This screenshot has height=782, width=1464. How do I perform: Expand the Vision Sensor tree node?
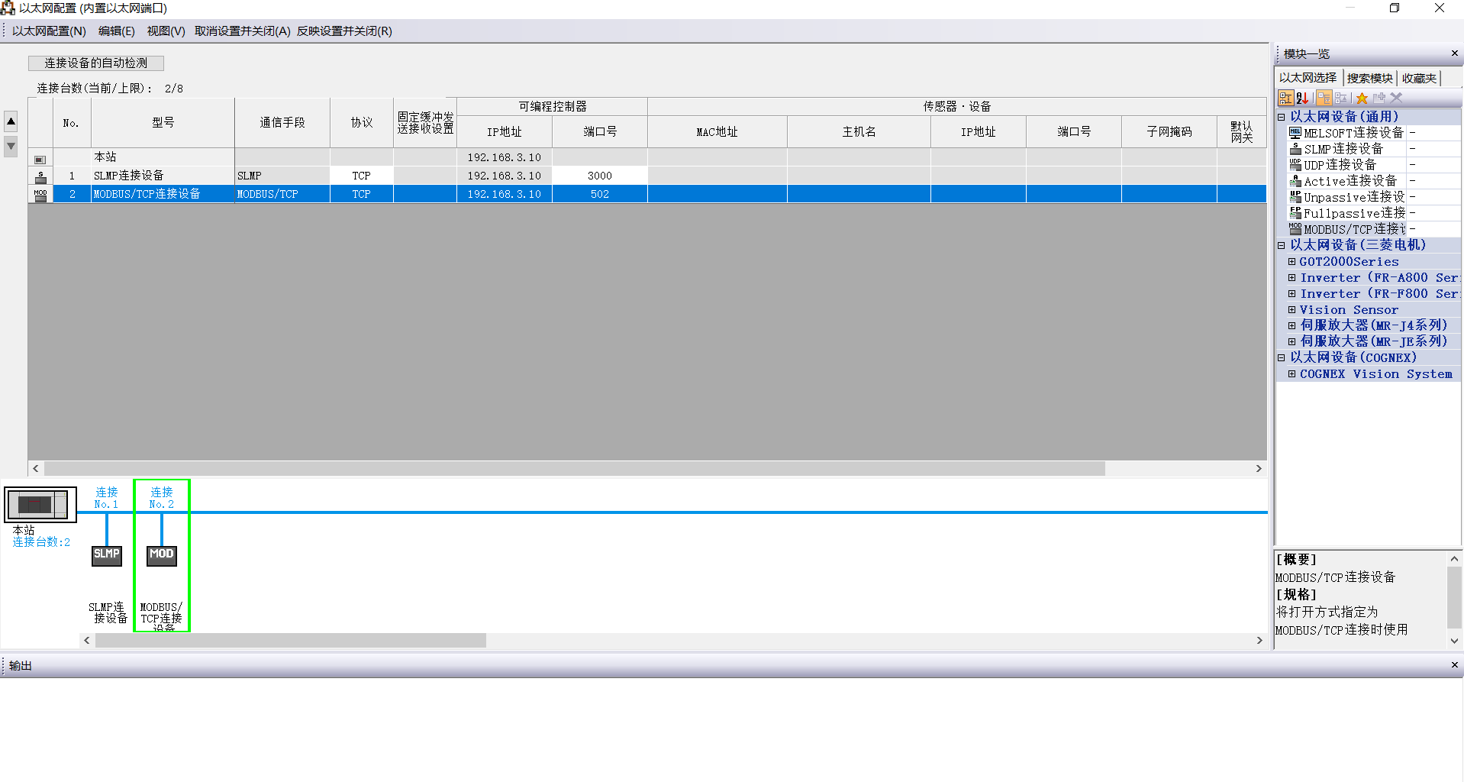coord(1291,310)
